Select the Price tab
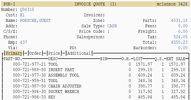This screenshot has height=100, width=191. pos(54,53)
